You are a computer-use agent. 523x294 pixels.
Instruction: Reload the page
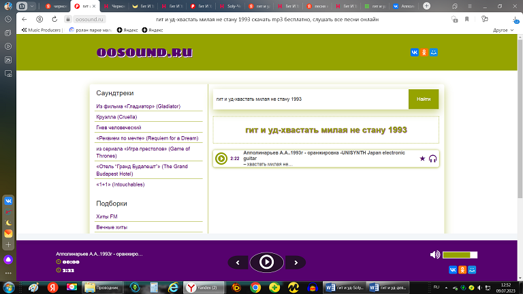coord(54,19)
